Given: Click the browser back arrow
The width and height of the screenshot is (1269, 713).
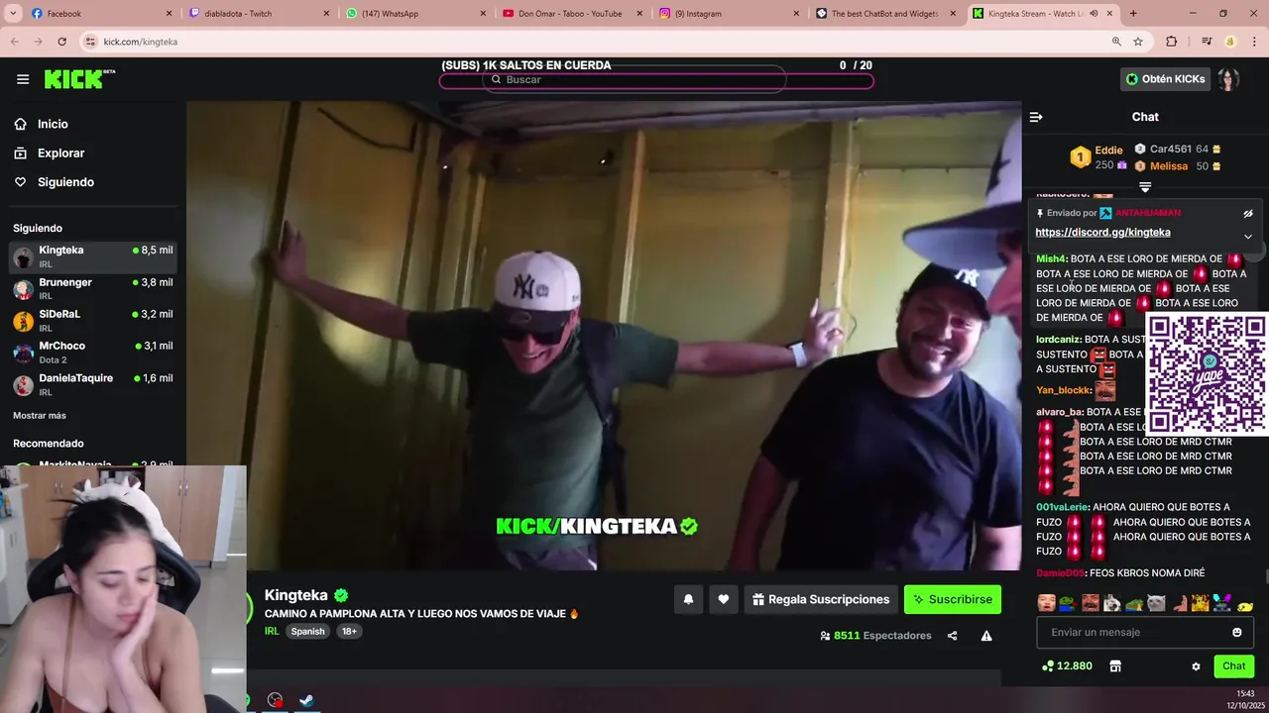Looking at the screenshot, I should click(x=15, y=42).
